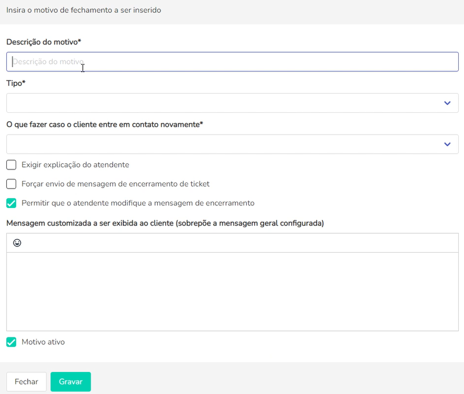This screenshot has height=394, width=464.
Task: Click the 'Mensagem customizada' section label
Action: coord(165,223)
